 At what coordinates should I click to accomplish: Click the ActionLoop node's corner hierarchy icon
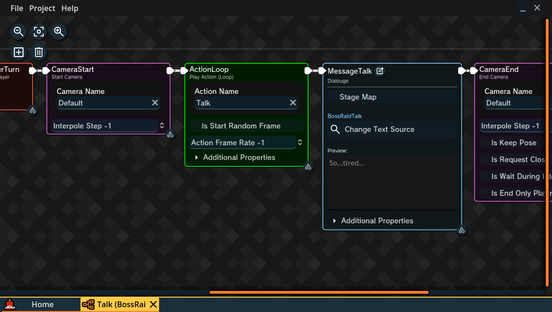click(308, 167)
